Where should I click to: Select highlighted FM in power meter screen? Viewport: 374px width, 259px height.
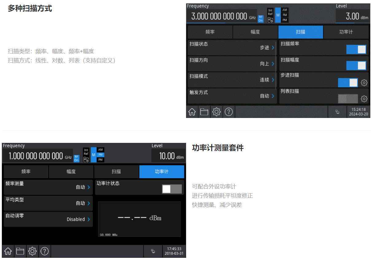tap(100, 155)
